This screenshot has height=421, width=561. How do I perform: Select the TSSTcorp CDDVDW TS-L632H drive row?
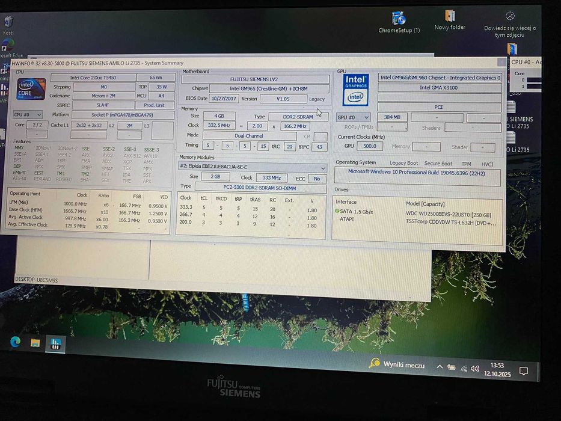pos(417,221)
